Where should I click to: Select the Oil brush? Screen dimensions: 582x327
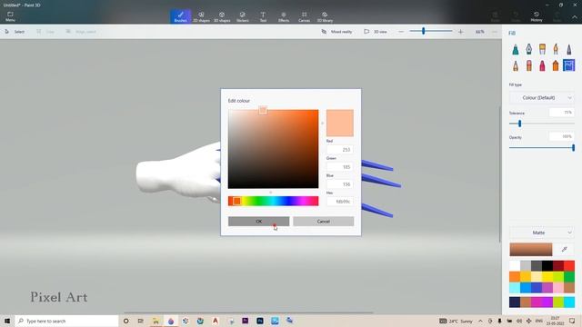pyautogui.click(x=542, y=49)
